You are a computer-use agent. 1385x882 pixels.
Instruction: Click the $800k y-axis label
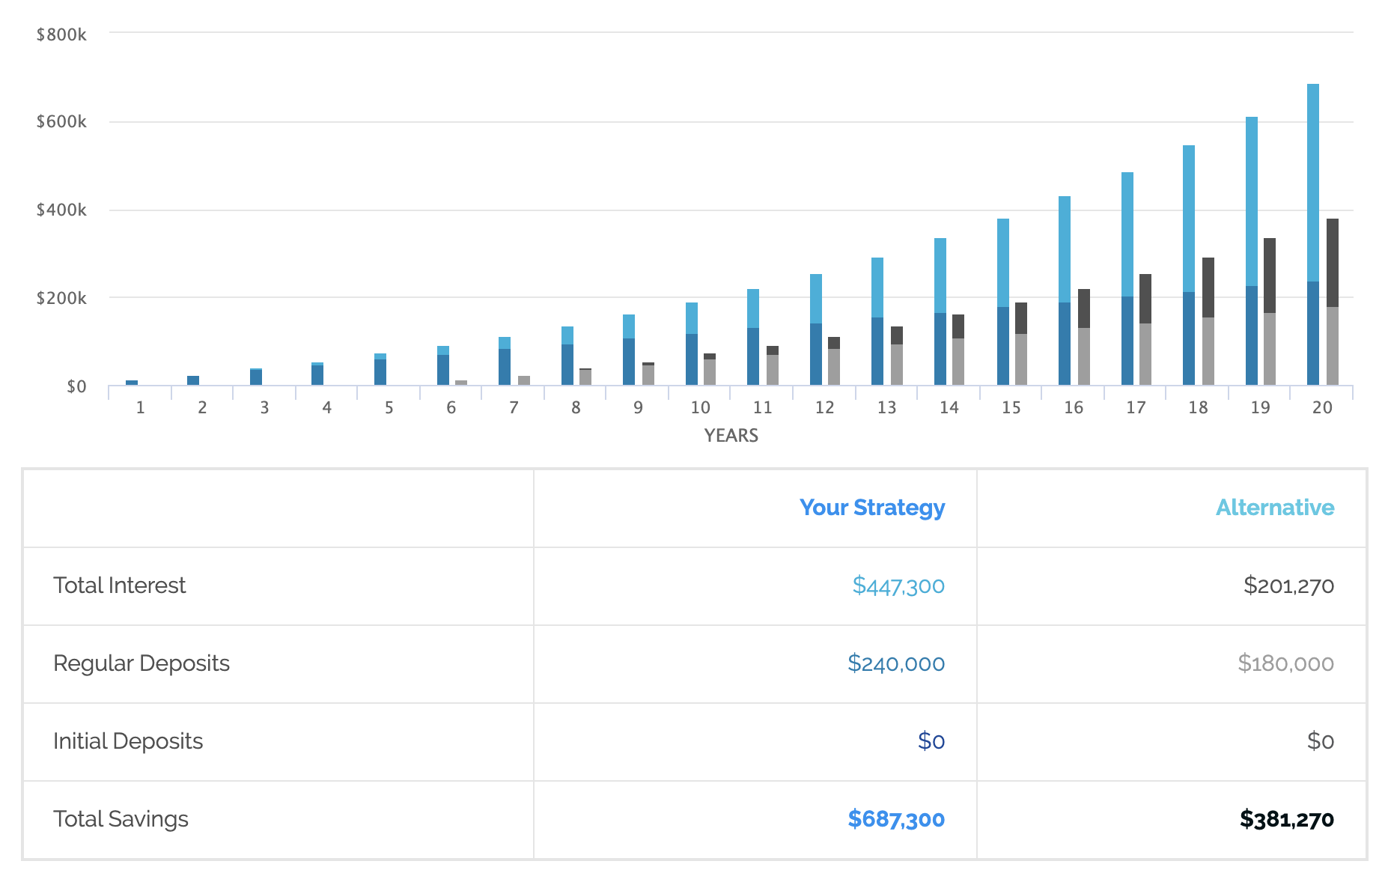(x=61, y=34)
